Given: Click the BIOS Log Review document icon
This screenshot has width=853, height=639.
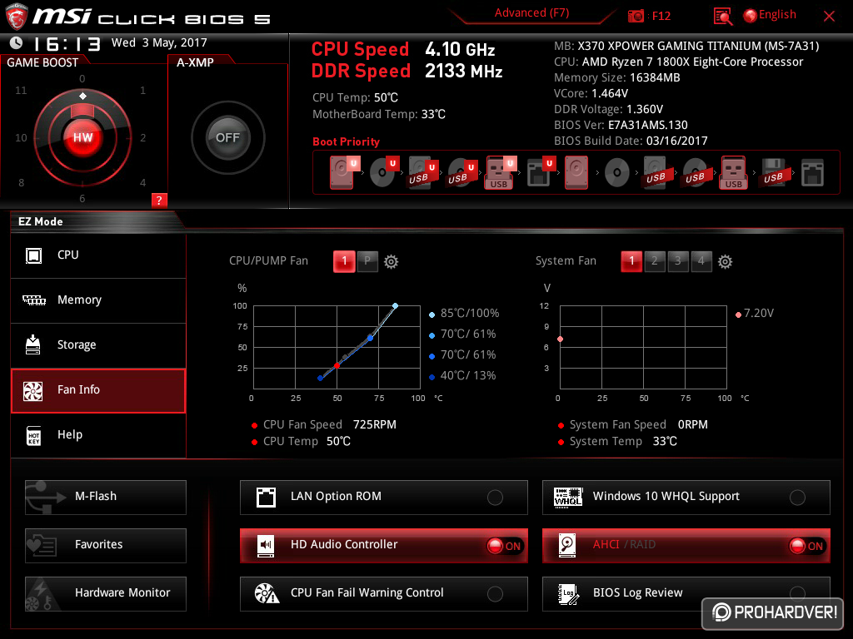Looking at the screenshot, I should click(x=568, y=594).
